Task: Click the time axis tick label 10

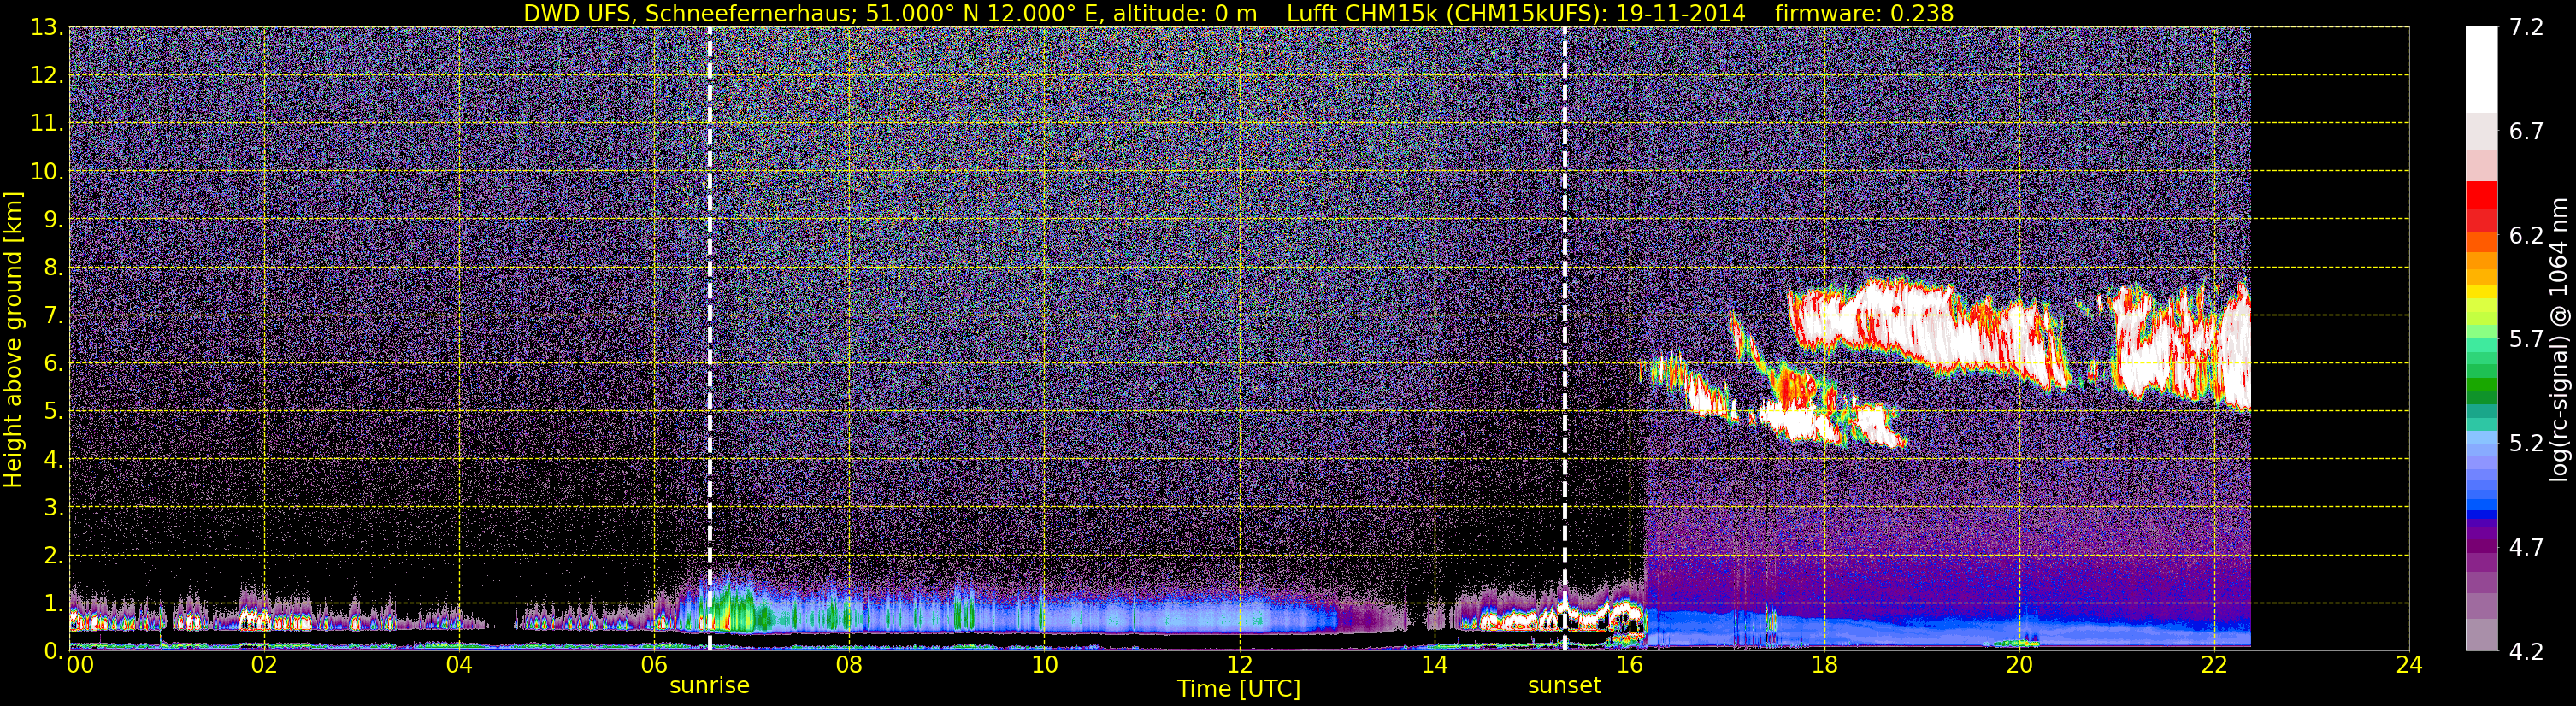Action: (x=1044, y=665)
